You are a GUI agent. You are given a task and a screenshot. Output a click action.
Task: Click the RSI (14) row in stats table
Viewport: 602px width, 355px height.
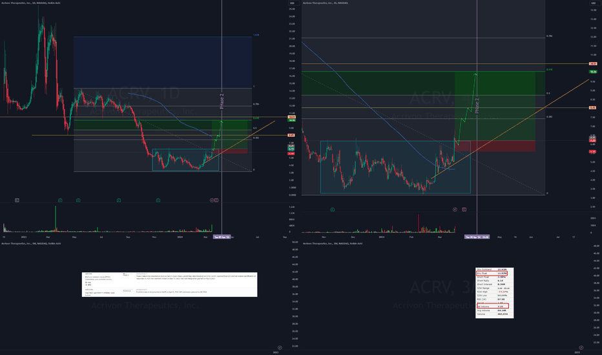494,299
